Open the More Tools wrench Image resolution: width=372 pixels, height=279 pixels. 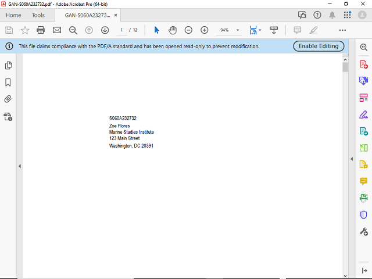pyautogui.click(x=363, y=231)
